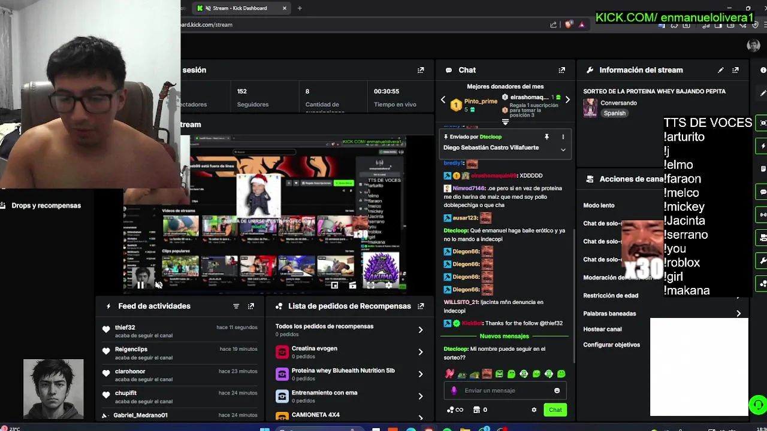Image resolution: width=767 pixels, height=431 pixels.
Task: Open the chat settings gear
Action: pyautogui.click(x=534, y=410)
